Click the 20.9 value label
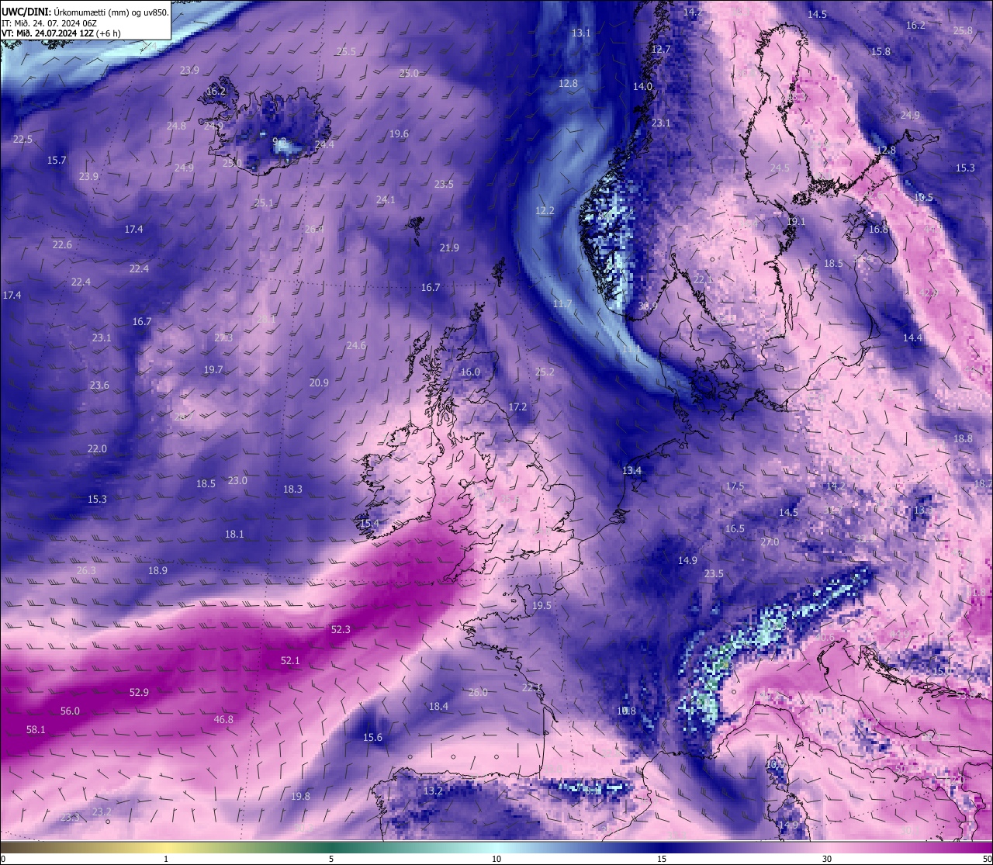993x865 pixels. tap(319, 383)
